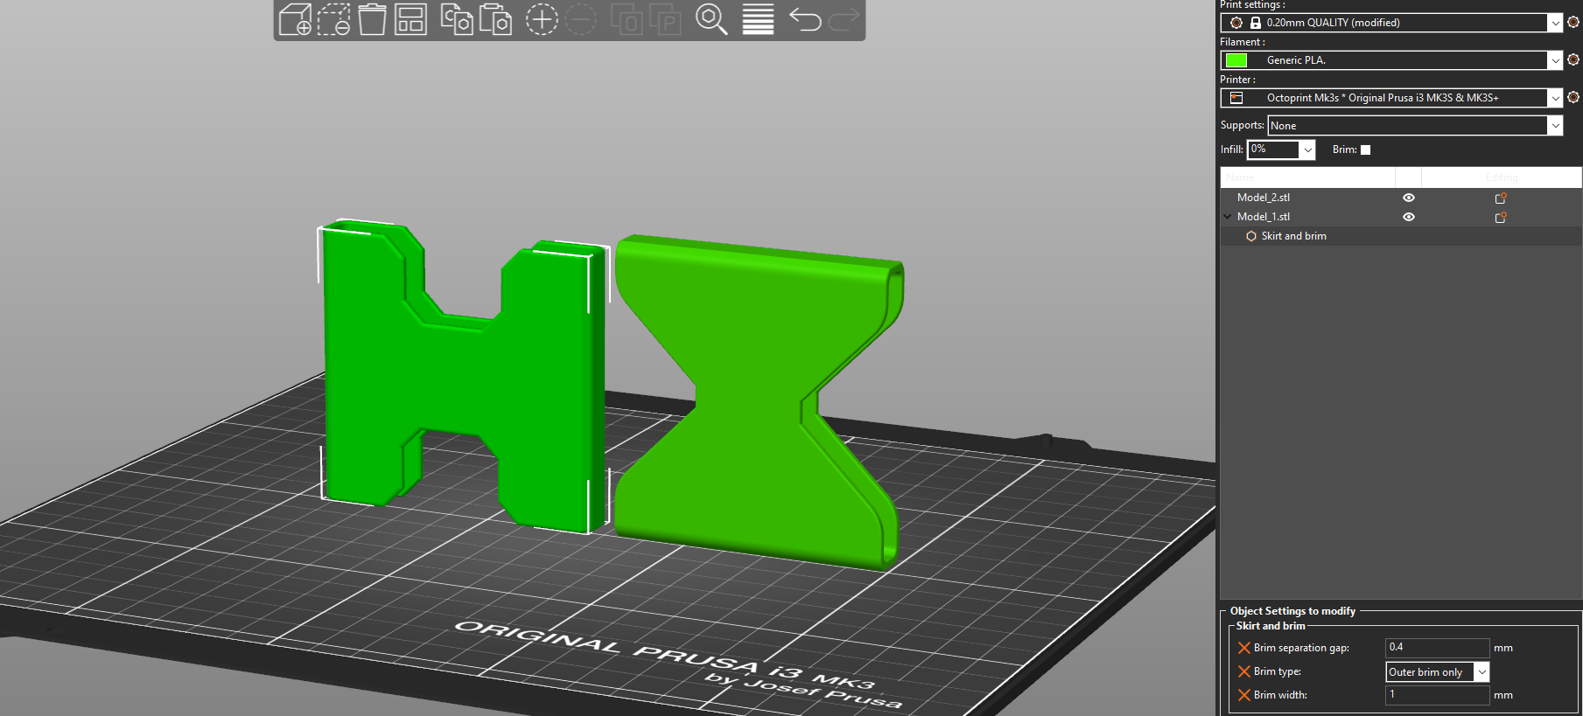Toggle visibility of Model_1.stl
Screen dimensions: 1583x716
(1409, 217)
